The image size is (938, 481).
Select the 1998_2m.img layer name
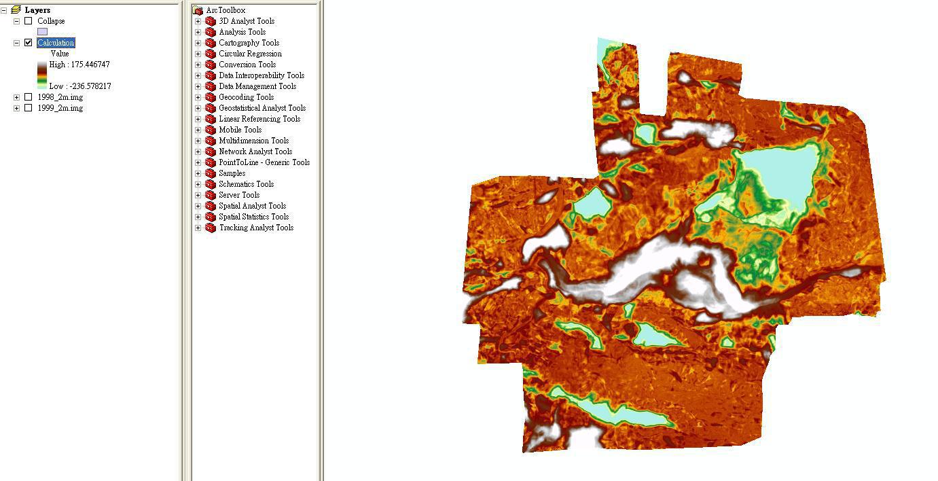click(60, 97)
